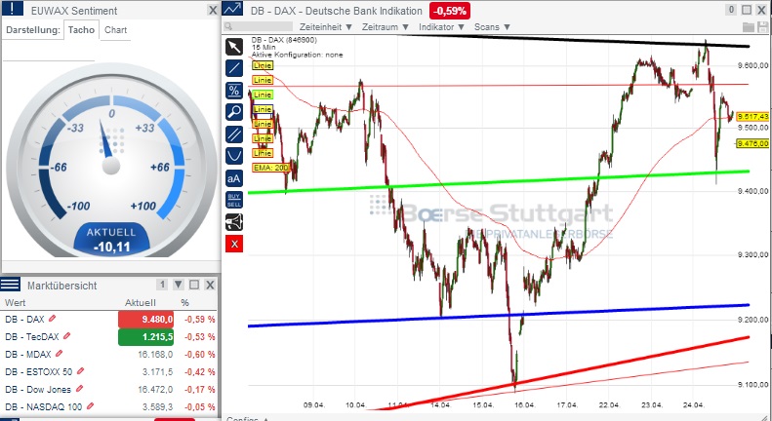772x421 pixels.
Task: Switch to the Tacho display tab
Action: (x=81, y=30)
